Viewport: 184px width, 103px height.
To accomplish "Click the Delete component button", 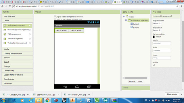I will click(140, 81).
